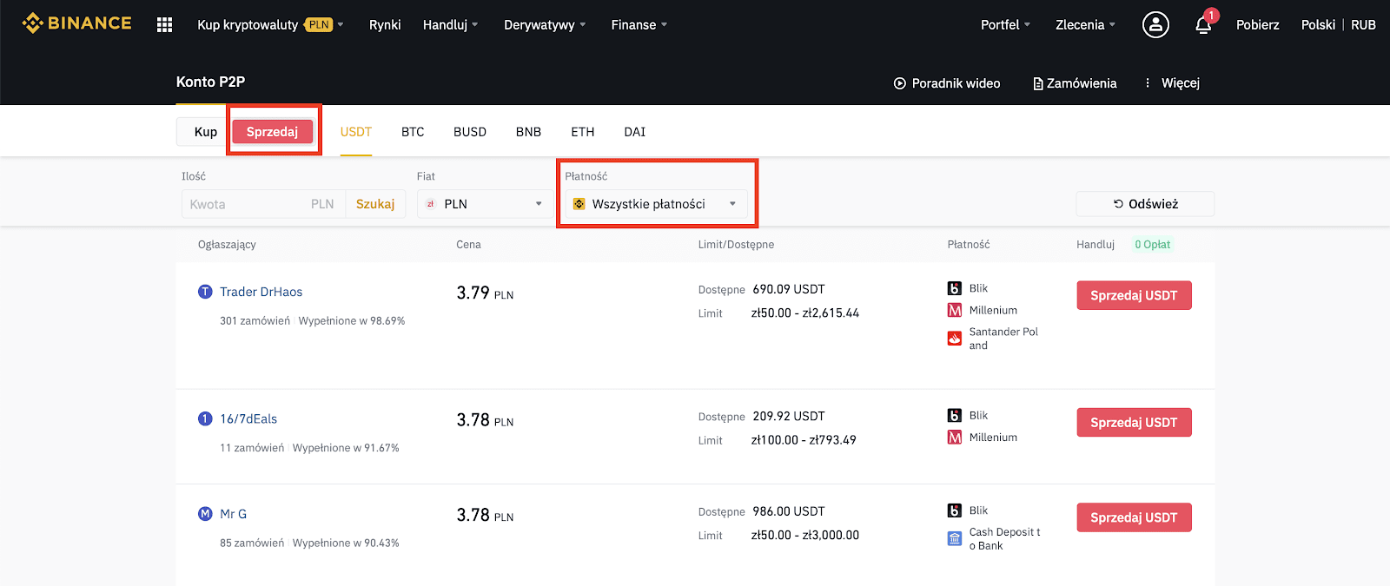Change currency via RUB
The height and width of the screenshot is (586, 1390).
pyautogui.click(x=1363, y=24)
